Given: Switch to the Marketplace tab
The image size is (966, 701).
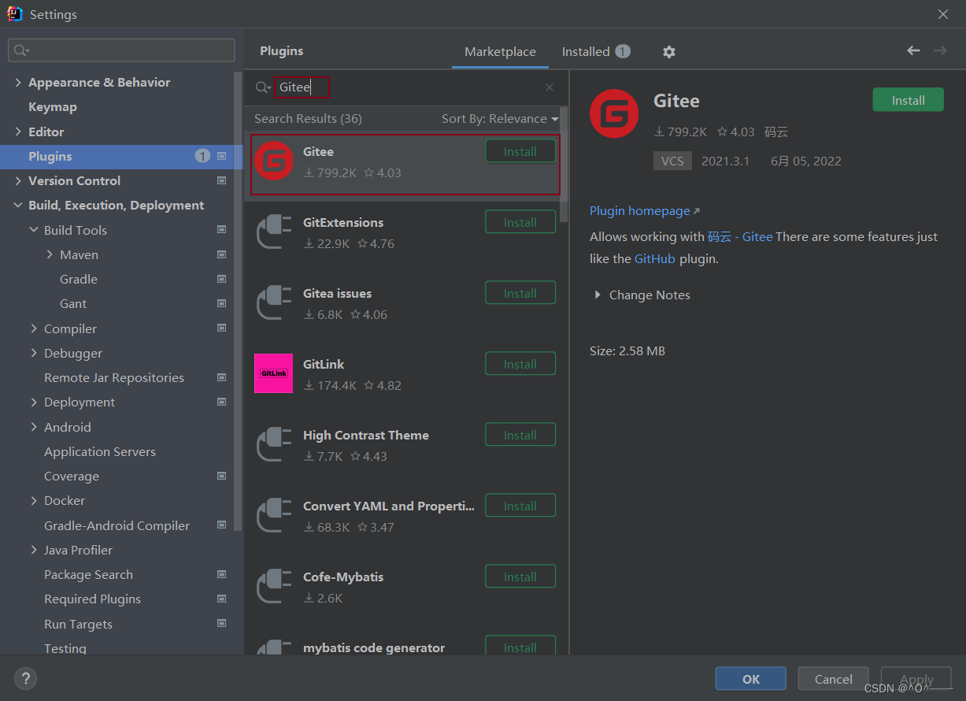Looking at the screenshot, I should point(500,52).
